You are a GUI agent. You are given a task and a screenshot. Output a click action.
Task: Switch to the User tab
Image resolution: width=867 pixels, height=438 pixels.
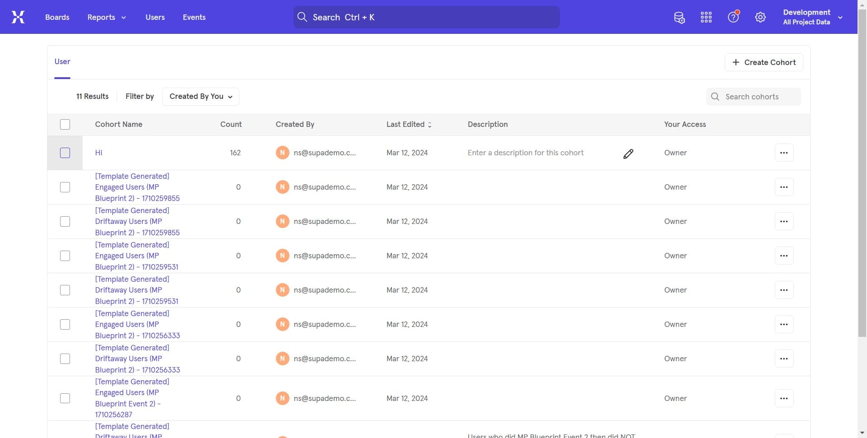[62, 61]
